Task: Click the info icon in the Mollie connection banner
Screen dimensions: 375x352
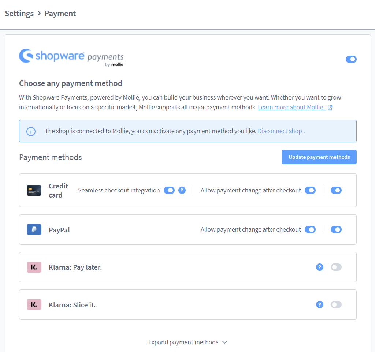Action: tap(31, 131)
